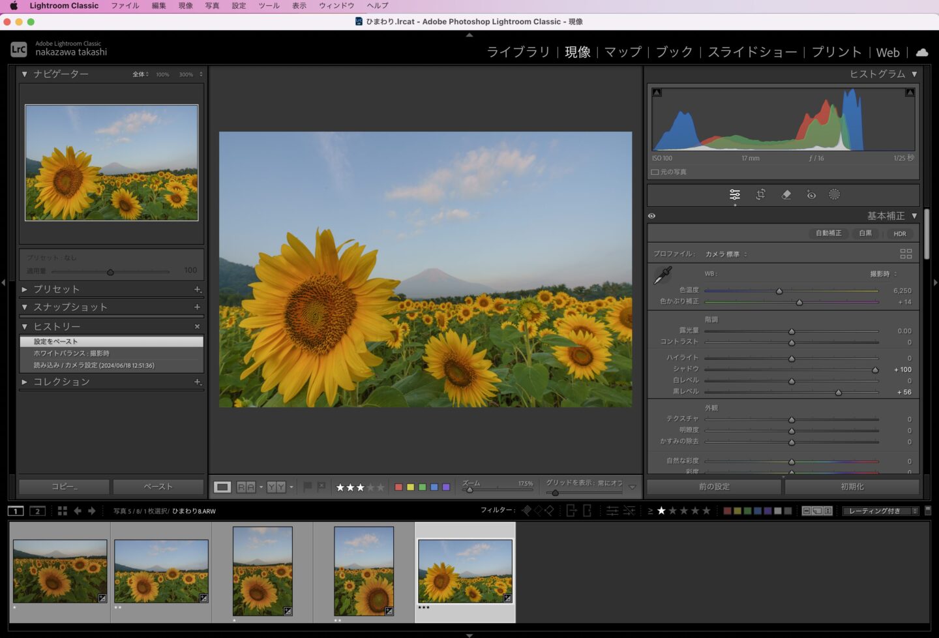The width and height of the screenshot is (939, 638).
Task: Switch to the ライブラリ module
Action: 518,52
